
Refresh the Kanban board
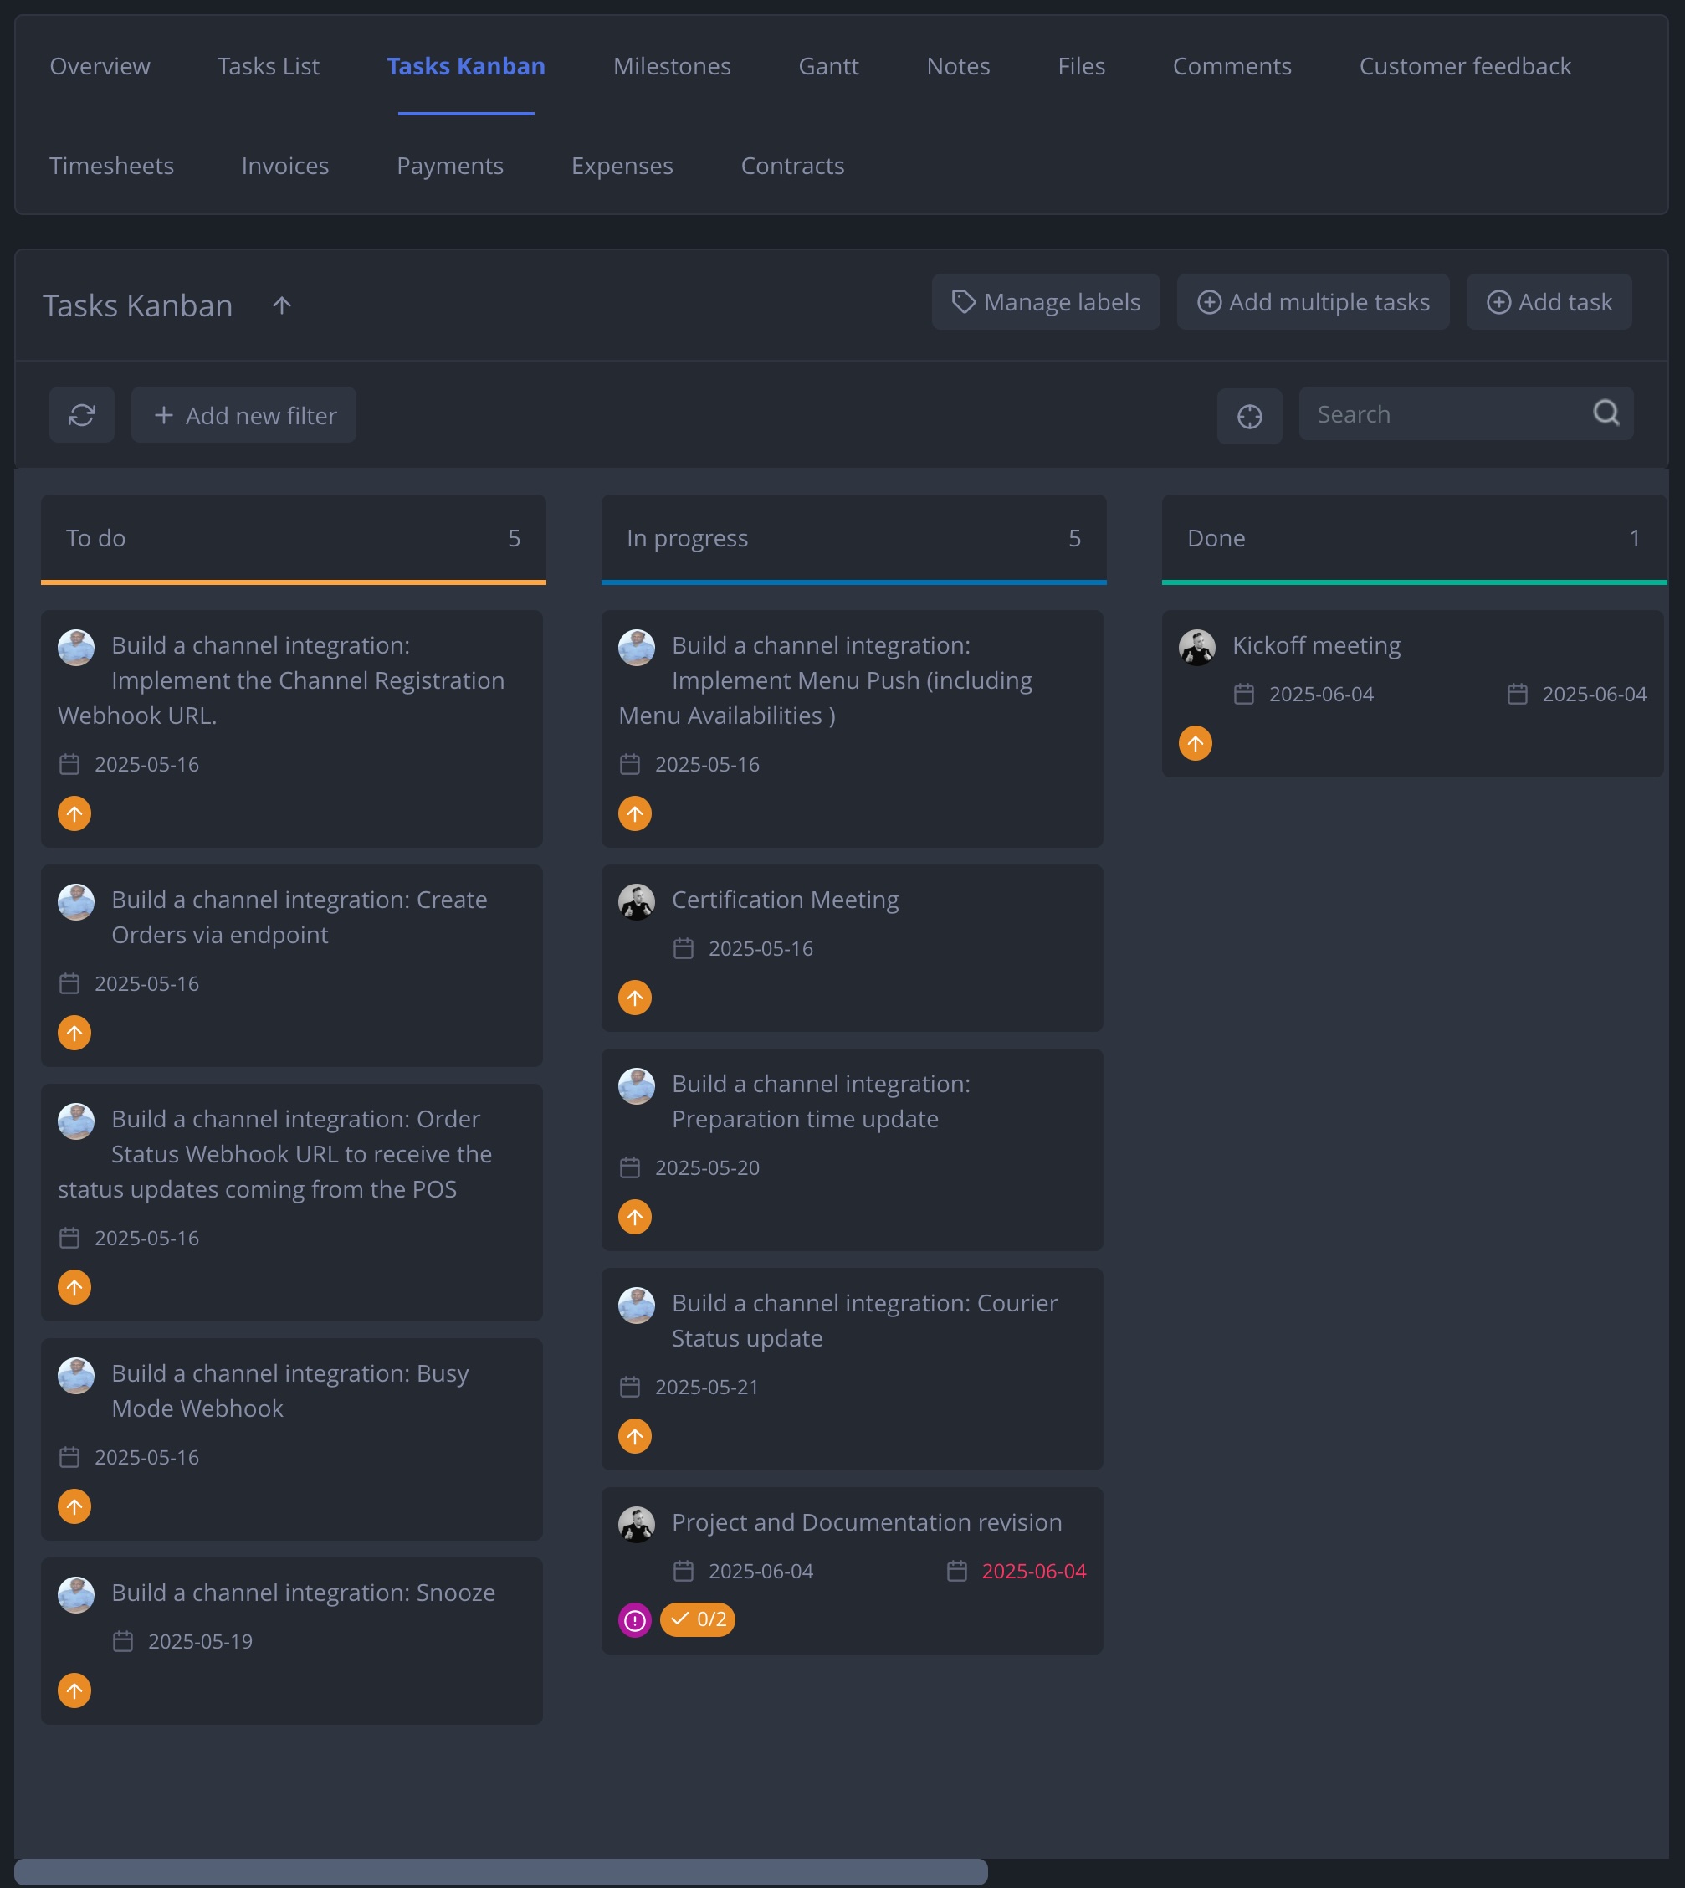pyautogui.click(x=81, y=415)
